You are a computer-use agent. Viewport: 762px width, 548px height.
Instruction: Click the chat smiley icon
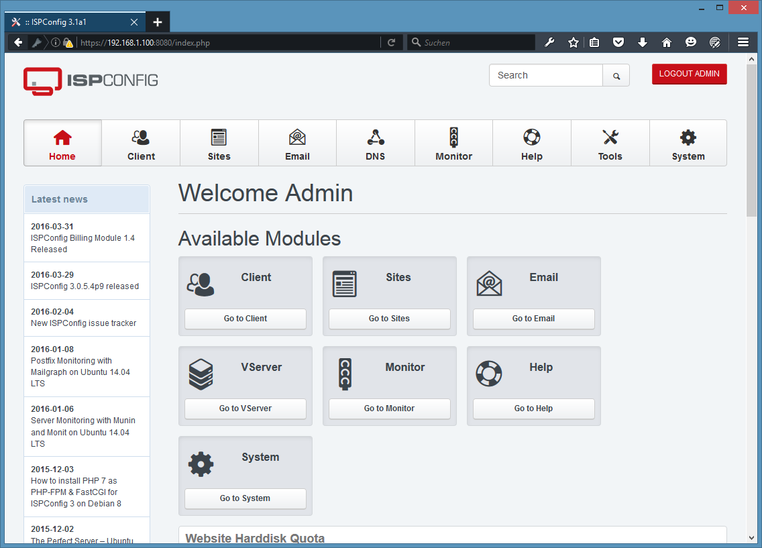(691, 43)
